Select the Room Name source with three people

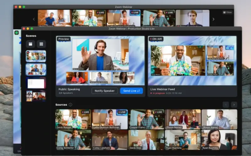(183, 119)
